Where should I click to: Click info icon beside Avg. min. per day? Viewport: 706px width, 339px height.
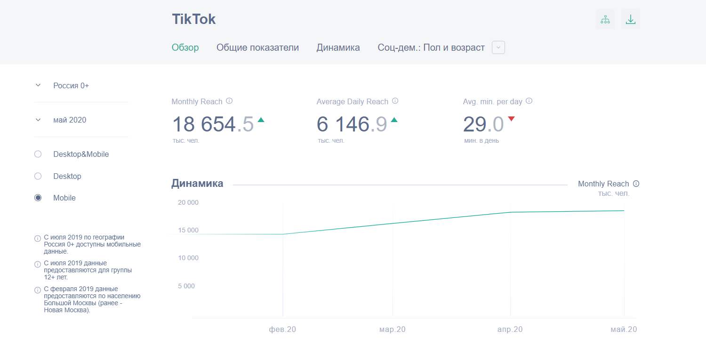529,101
